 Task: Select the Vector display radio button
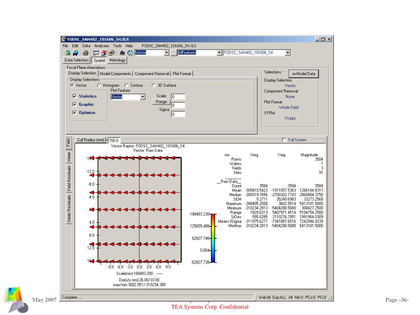point(72,85)
